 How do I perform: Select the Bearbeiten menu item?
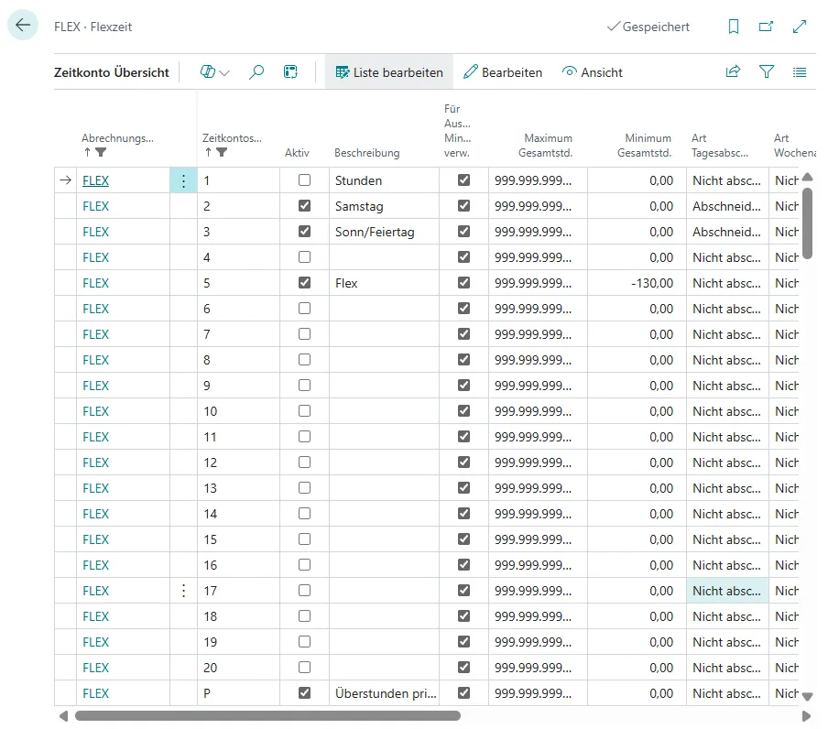tap(503, 72)
